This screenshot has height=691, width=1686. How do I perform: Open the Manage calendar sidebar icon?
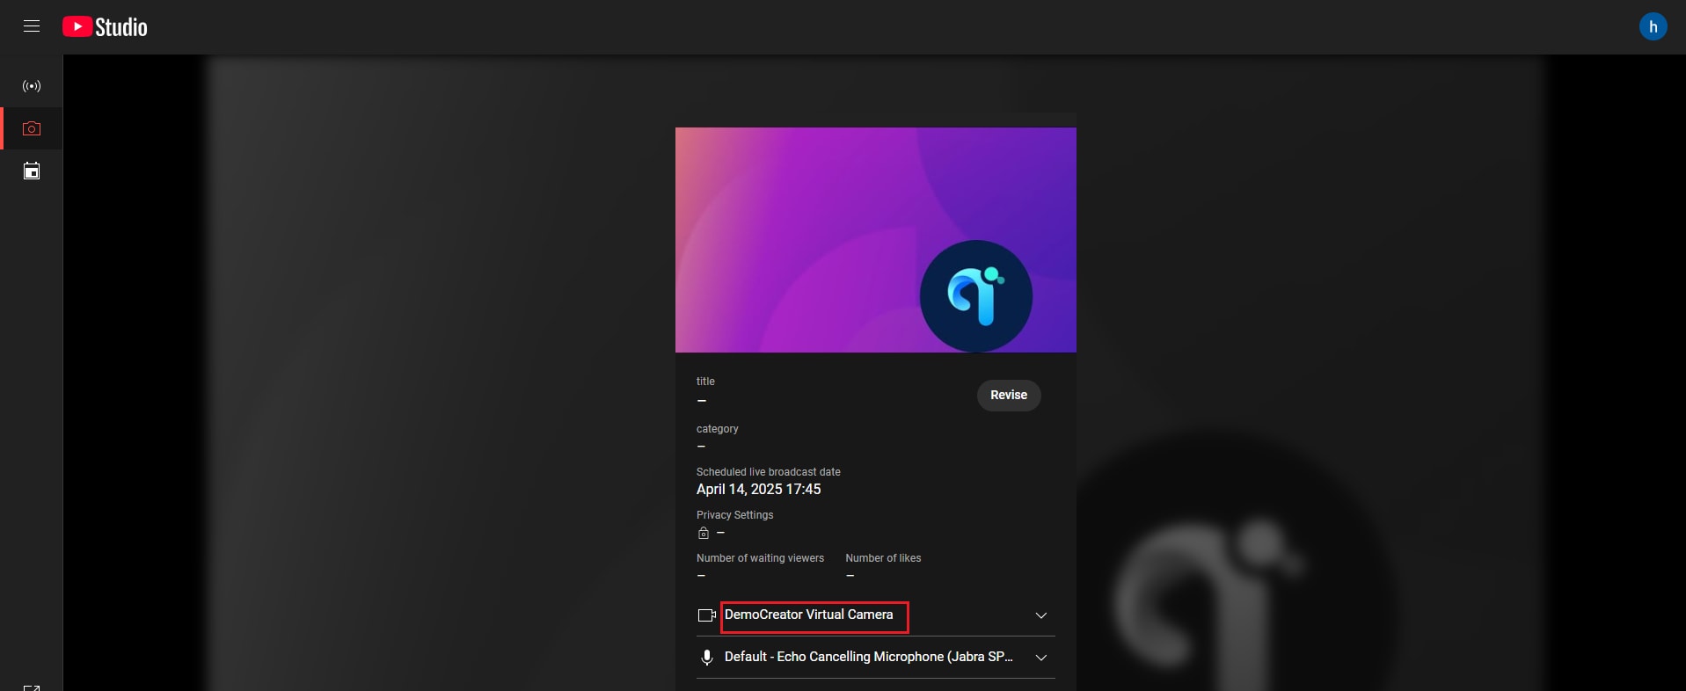[x=32, y=171]
